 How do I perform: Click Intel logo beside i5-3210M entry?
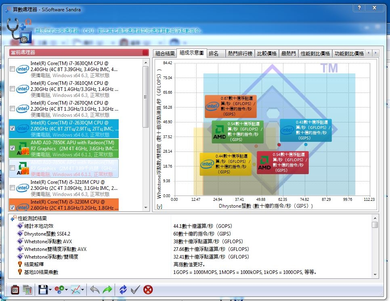tap(23, 188)
